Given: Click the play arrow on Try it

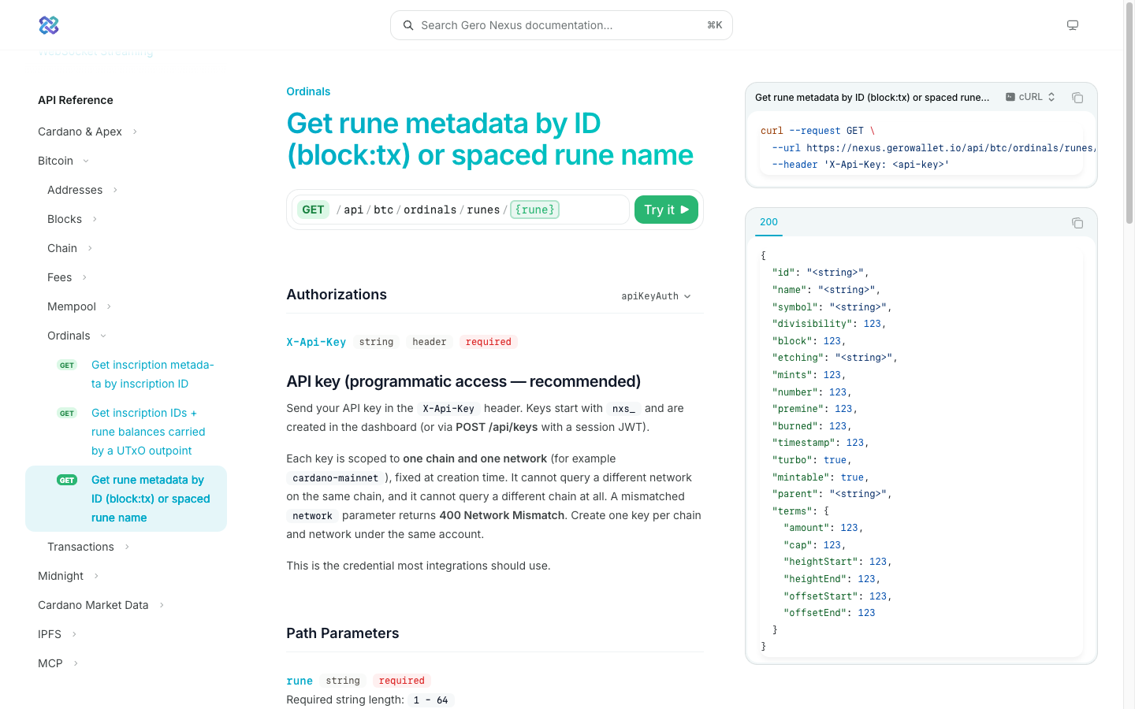Looking at the screenshot, I should 685,210.
